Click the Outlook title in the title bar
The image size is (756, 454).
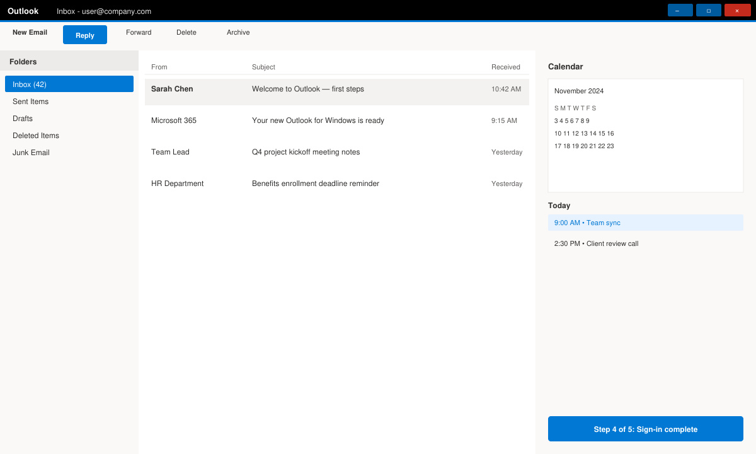point(23,11)
